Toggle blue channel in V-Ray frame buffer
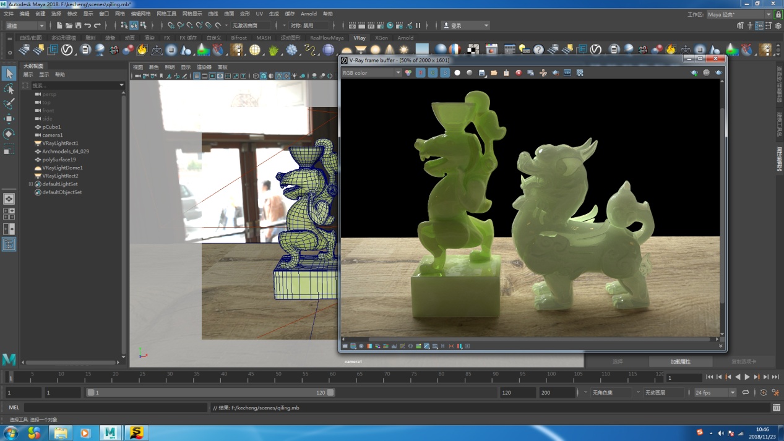 click(445, 73)
